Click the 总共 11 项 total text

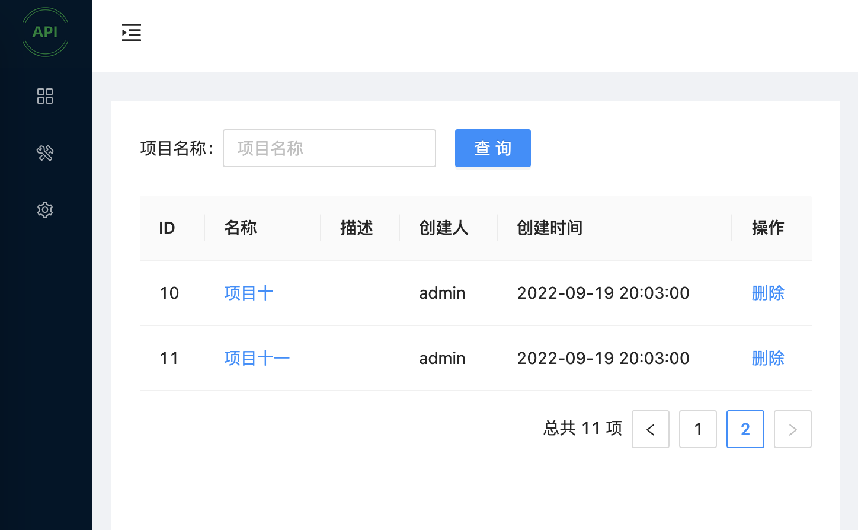click(x=583, y=428)
